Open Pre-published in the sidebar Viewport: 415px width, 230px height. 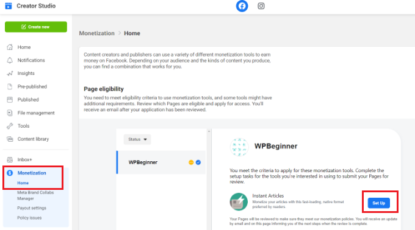click(x=32, y=86)
